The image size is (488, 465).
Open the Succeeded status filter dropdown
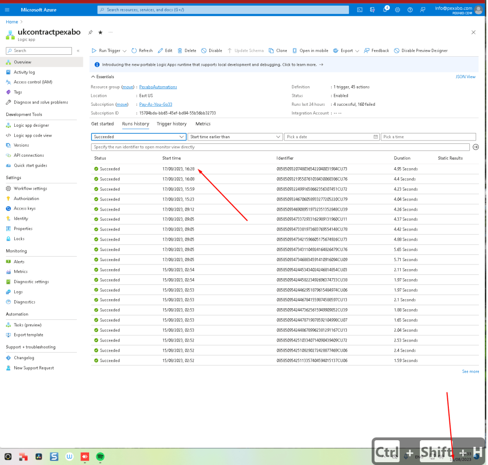(x=139, y=137)
